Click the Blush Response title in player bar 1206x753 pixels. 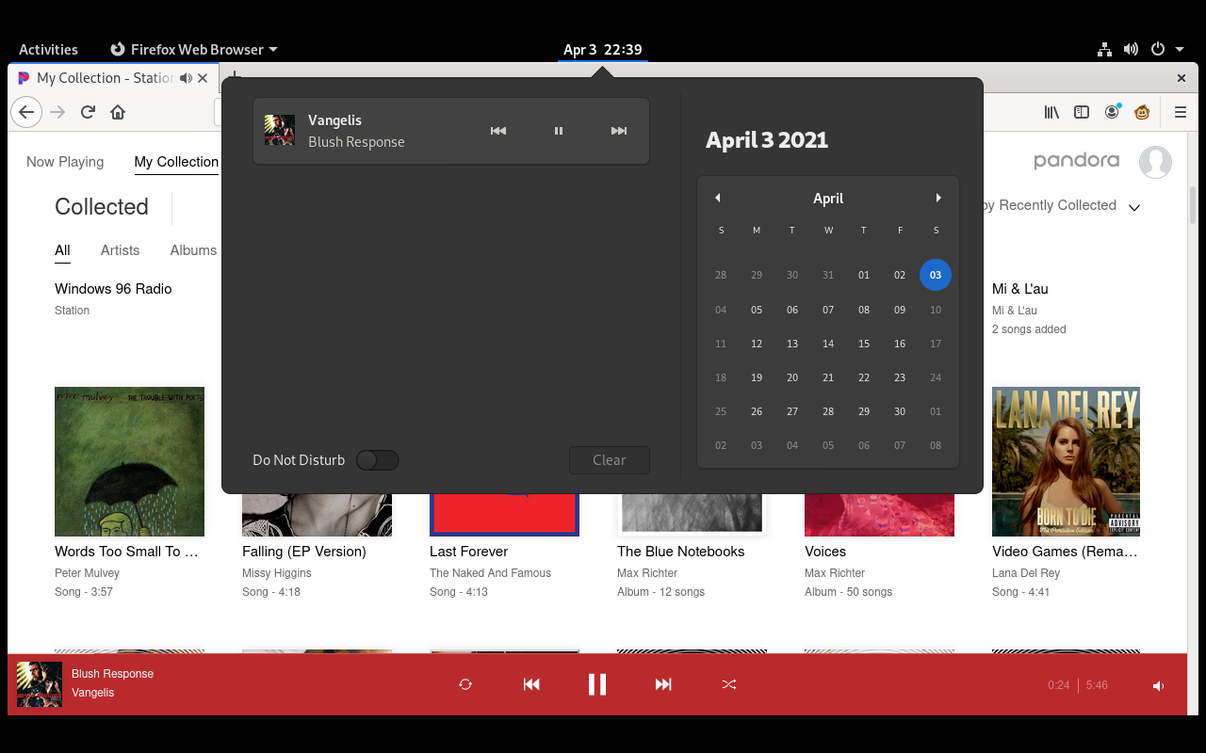(x=112, y=674)
